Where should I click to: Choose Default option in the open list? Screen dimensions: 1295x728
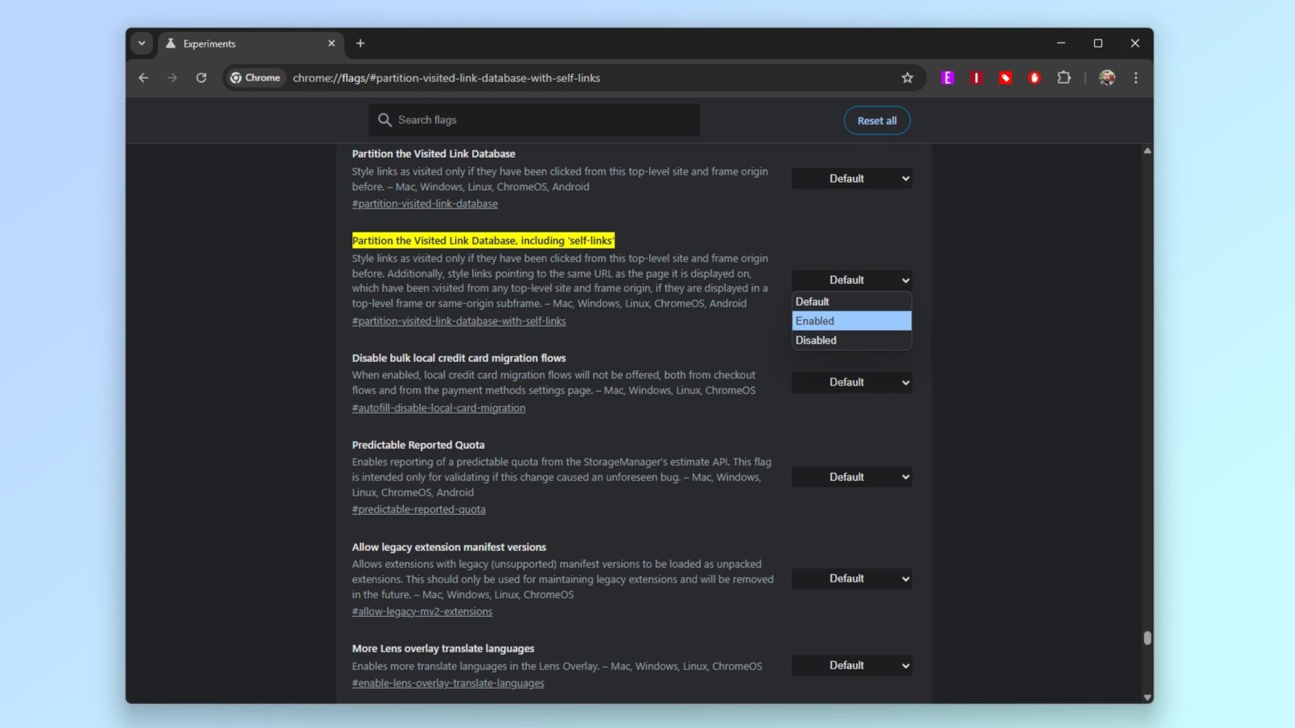(851, 302)
